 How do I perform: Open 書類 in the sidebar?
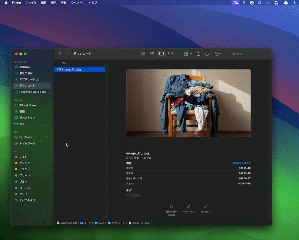[32, 111]
